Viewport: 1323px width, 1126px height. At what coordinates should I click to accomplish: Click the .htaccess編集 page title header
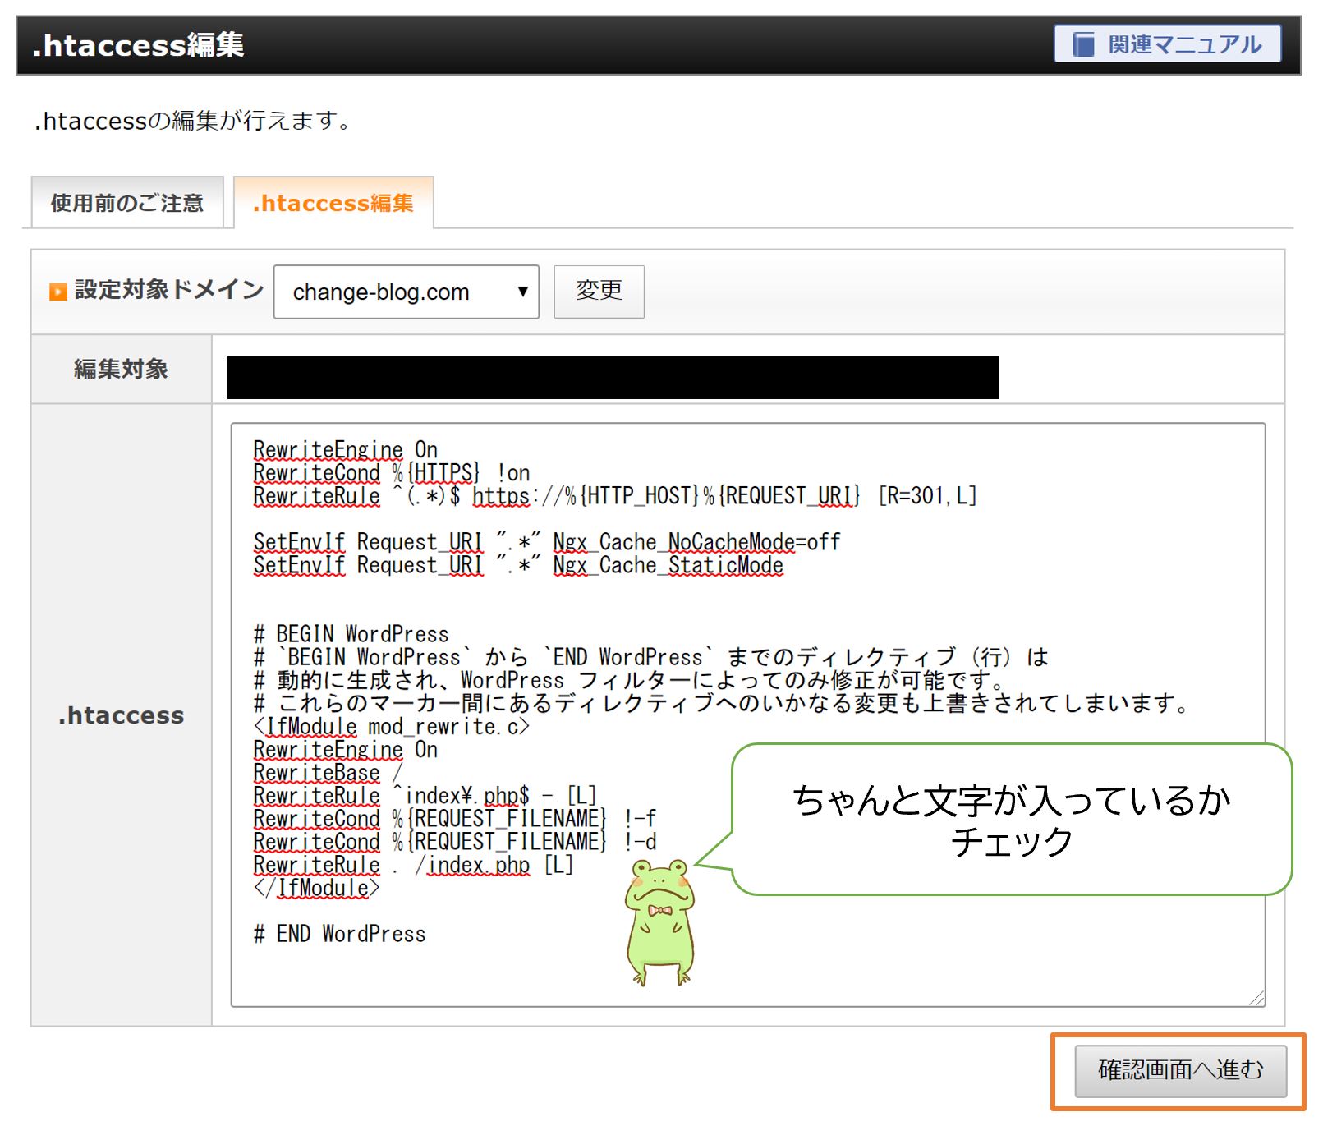pyautogui.click(x=138, y=45)
